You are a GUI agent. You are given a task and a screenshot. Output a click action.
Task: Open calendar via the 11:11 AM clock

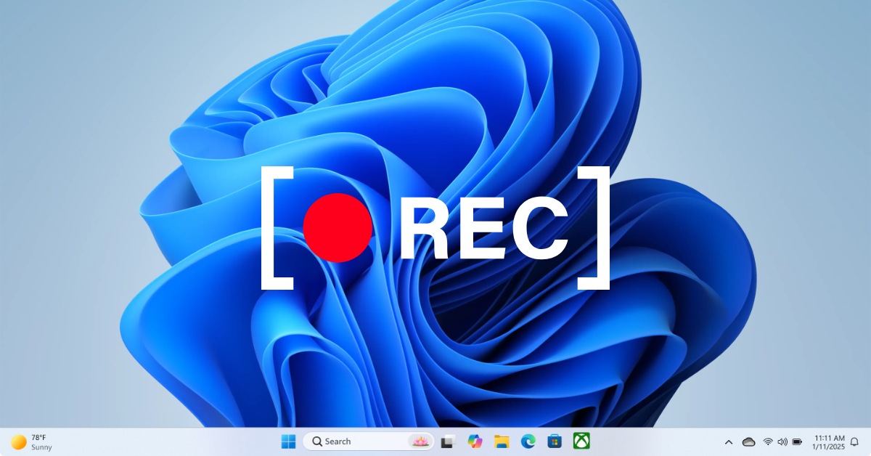coord(829,442)
